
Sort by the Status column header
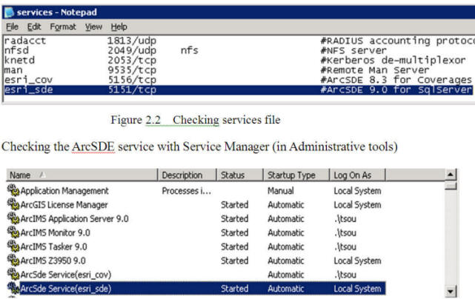pos(240,175)
